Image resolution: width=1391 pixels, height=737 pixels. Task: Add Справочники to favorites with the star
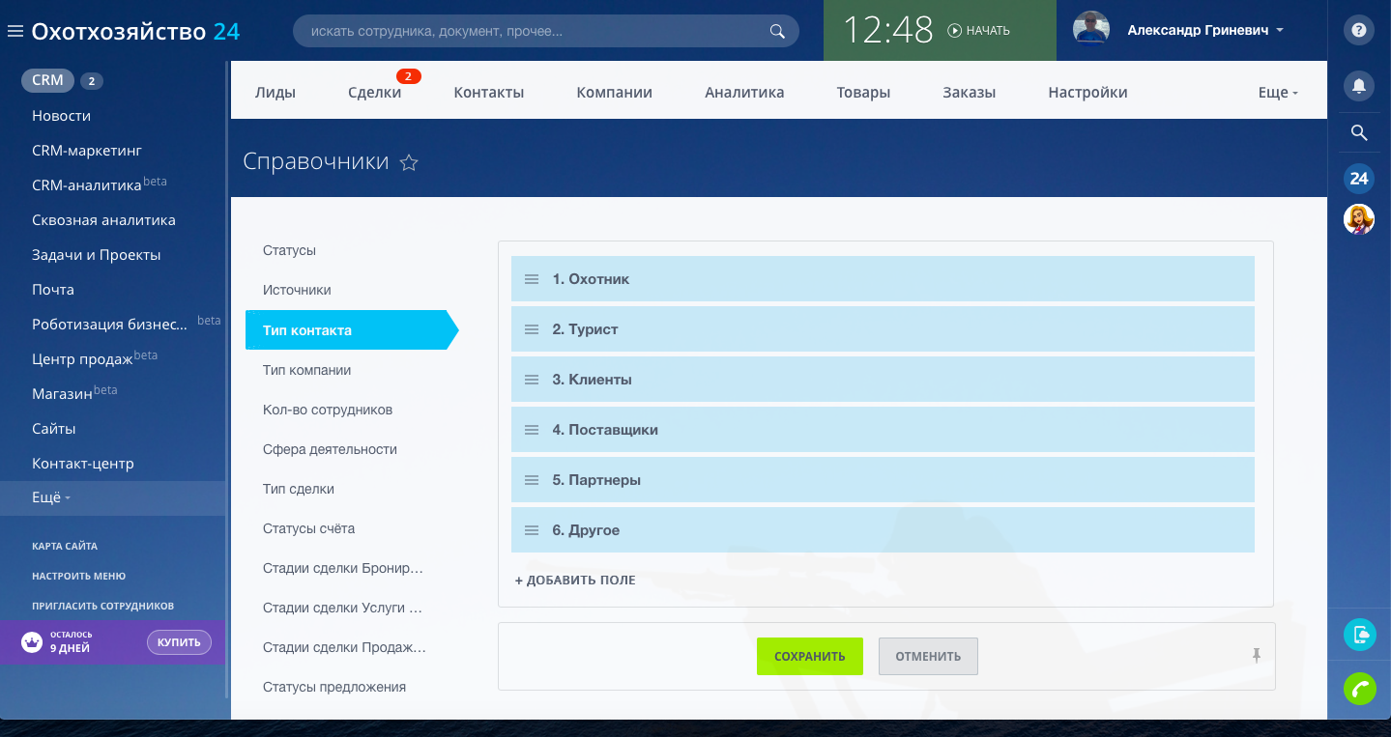point(409,162)
